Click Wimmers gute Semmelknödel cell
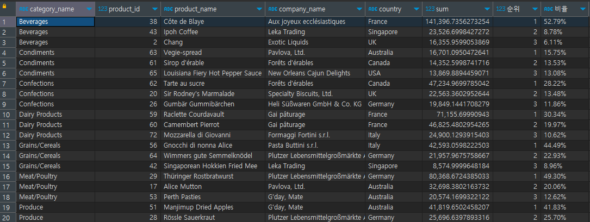The width and height of the screenshot is (590, 222). [213, 156]
